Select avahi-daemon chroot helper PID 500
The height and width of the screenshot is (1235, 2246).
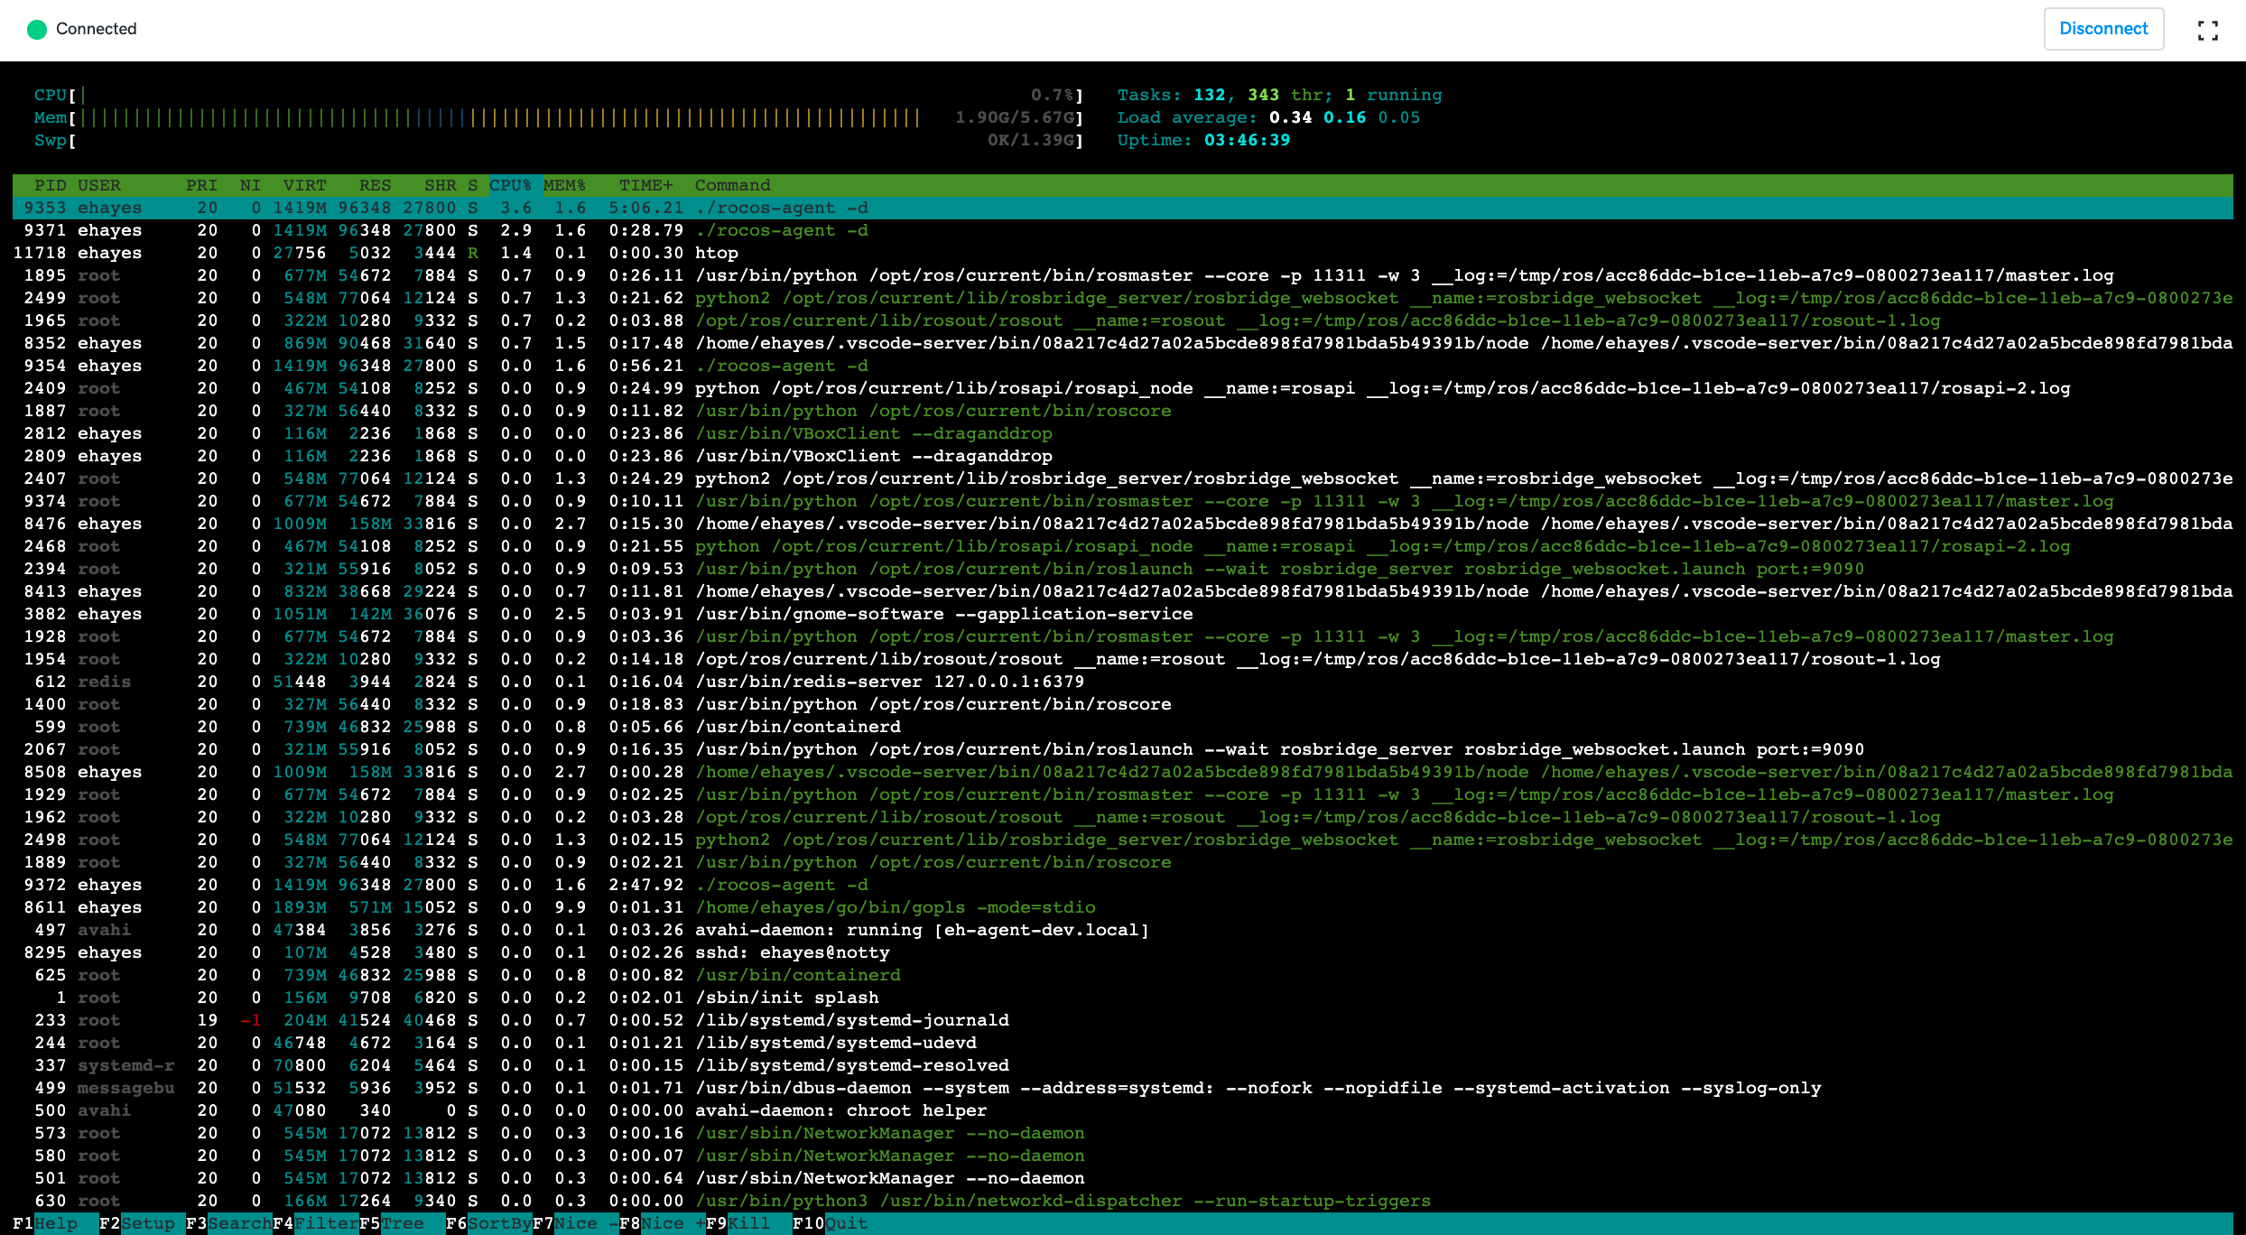[1122, 1110]
